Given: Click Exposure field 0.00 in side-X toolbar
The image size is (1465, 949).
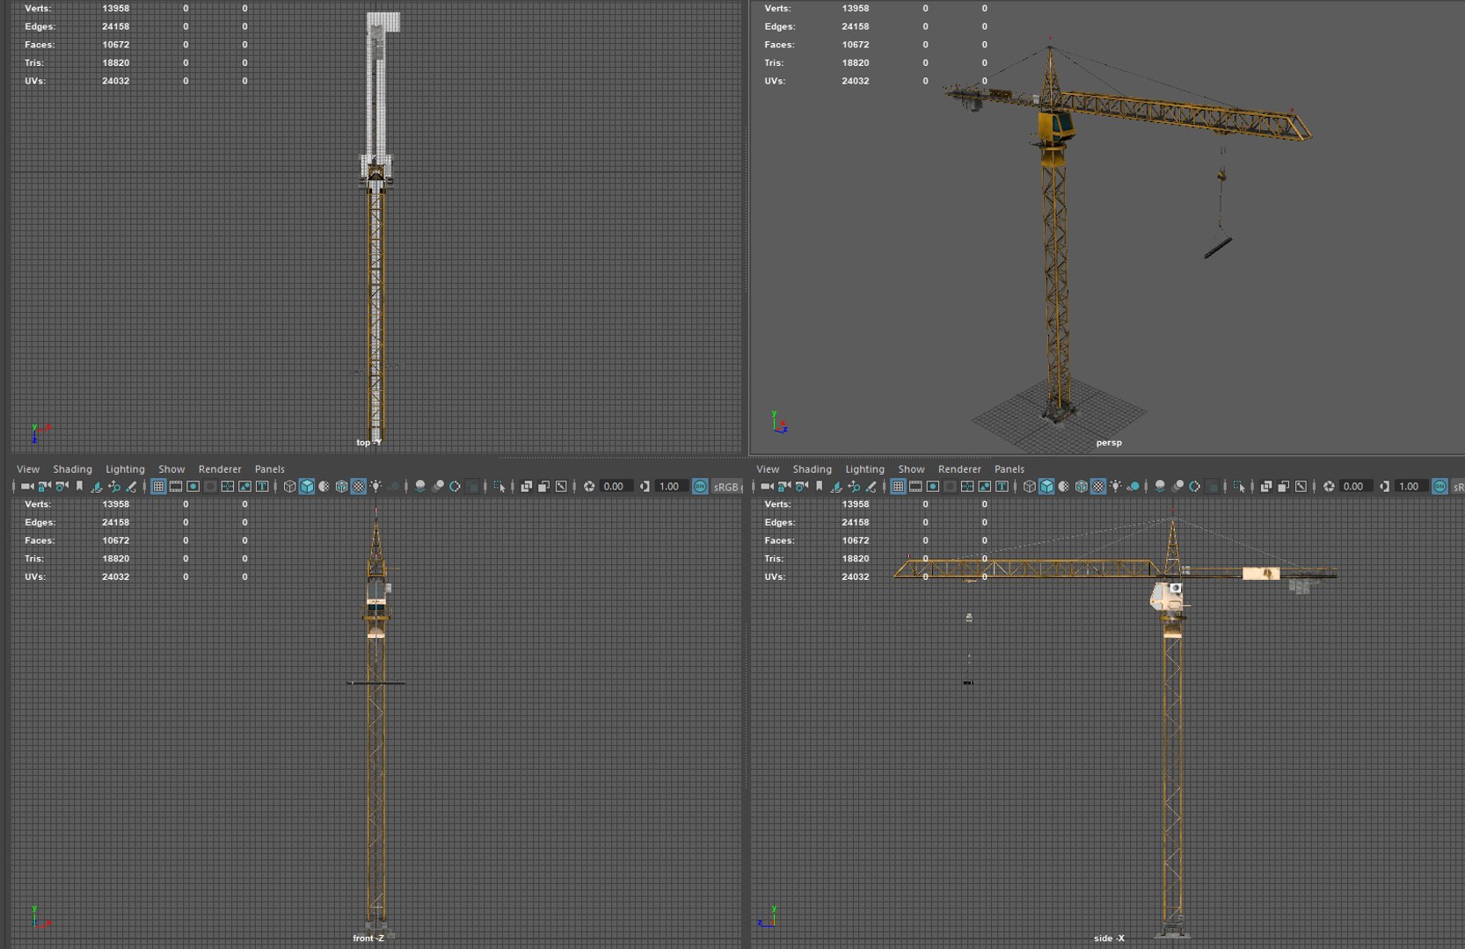Looking at the screenshot, I should tap(1354, 486).
